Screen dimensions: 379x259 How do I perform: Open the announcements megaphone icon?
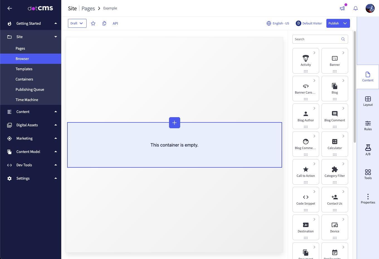(x=342, y=8)
